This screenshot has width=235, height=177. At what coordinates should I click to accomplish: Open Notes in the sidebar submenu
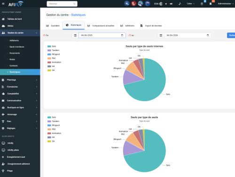(x=12, y=59)
